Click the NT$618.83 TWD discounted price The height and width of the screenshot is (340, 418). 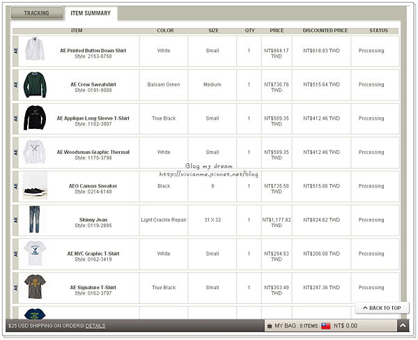[321, 50]
